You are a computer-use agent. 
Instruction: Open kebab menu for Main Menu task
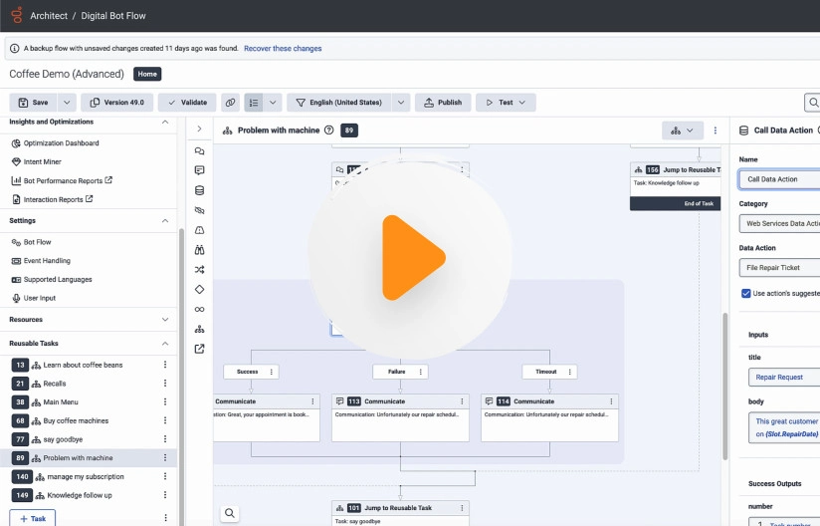pos(165,402)
